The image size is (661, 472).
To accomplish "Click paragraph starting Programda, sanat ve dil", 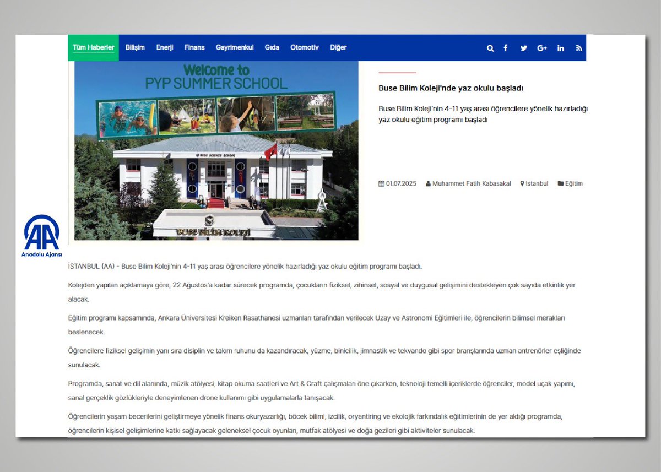I will pos(322,390).
